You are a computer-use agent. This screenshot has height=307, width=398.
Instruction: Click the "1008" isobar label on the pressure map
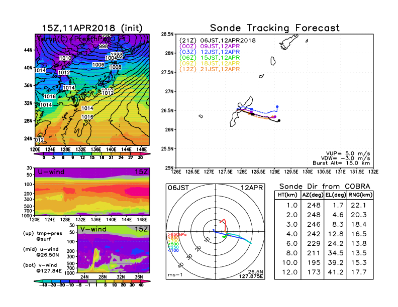click(x=115, y=67)
